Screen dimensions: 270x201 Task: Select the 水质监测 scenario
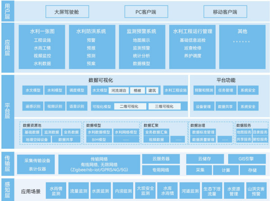coord(99,190)
